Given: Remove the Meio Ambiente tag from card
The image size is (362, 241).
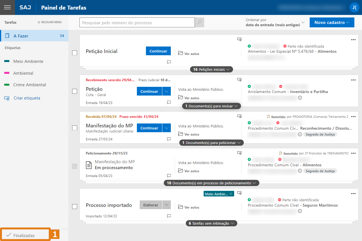Looking at the screenshot, I should pyautogui.click(x=231, y=194).
